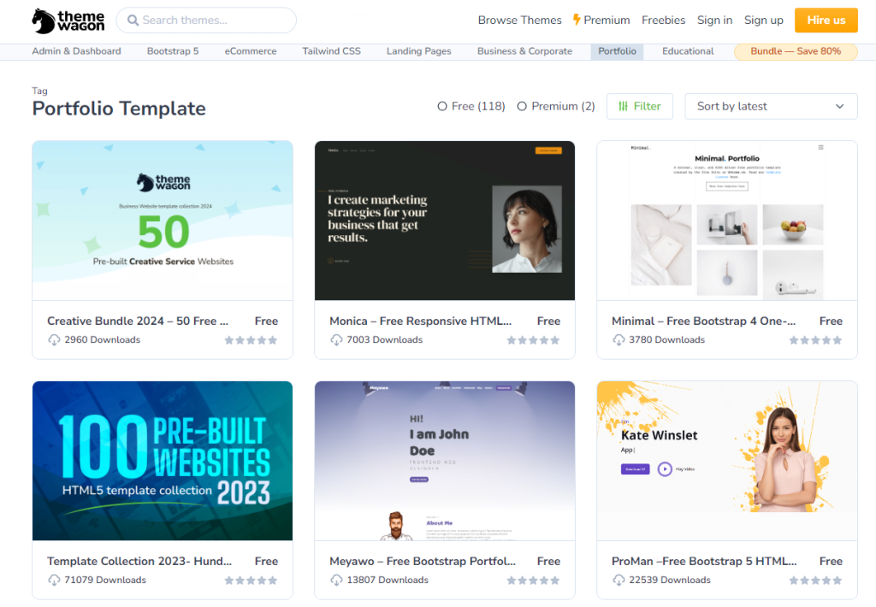This screenshot has height=607, width=876.
Task: Click the filter sliders icon
Action: coord(623,106)
